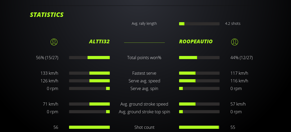
Task: Click the 44% (12/27) points value
Action: 242,58
